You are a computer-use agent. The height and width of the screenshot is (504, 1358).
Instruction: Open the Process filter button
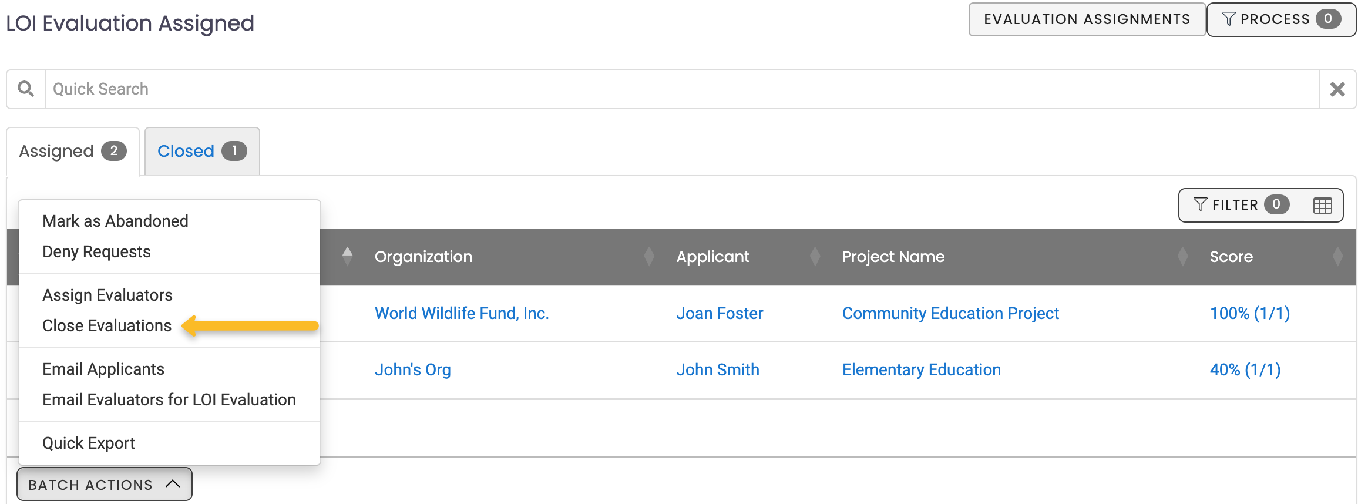1280,19
